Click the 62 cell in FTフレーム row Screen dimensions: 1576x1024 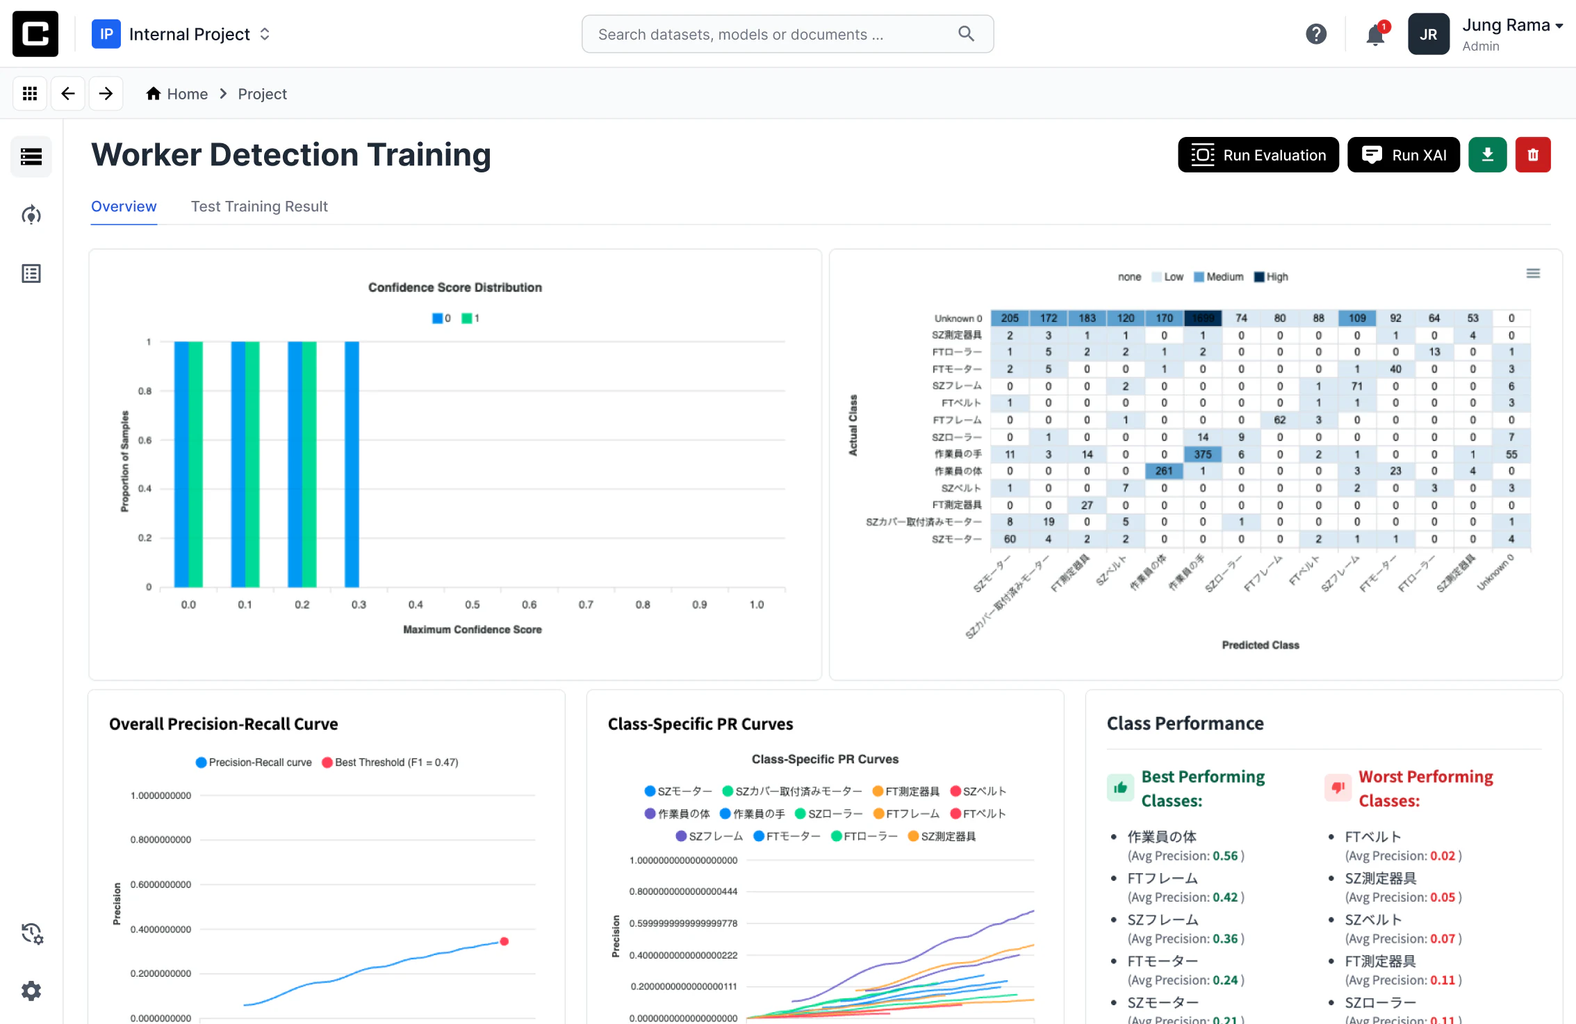tap(1280, 420)
